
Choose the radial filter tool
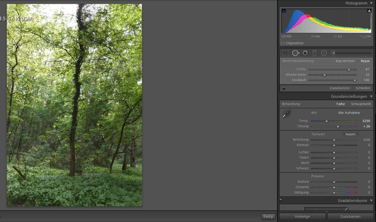(x=324, y=53)
